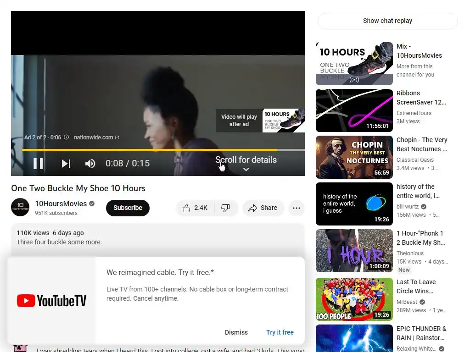
Task: Click the 2.4K like count
Action: [x=201, y=208]
